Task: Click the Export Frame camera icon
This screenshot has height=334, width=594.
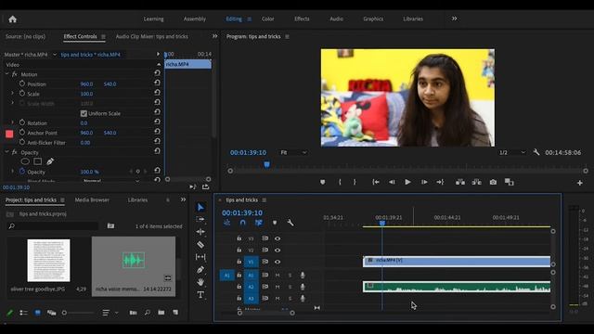Action: pos(493,182)
